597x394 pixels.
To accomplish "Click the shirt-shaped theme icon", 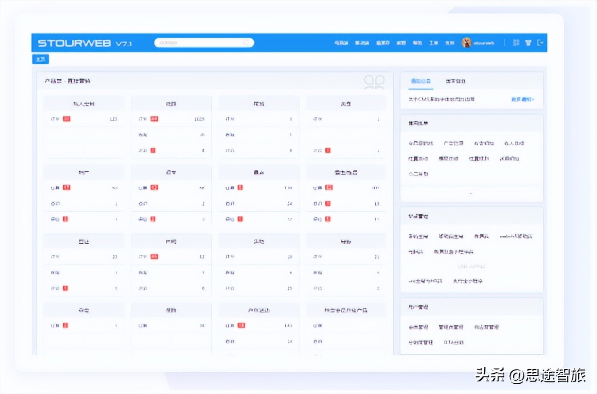I will point(528,43).
